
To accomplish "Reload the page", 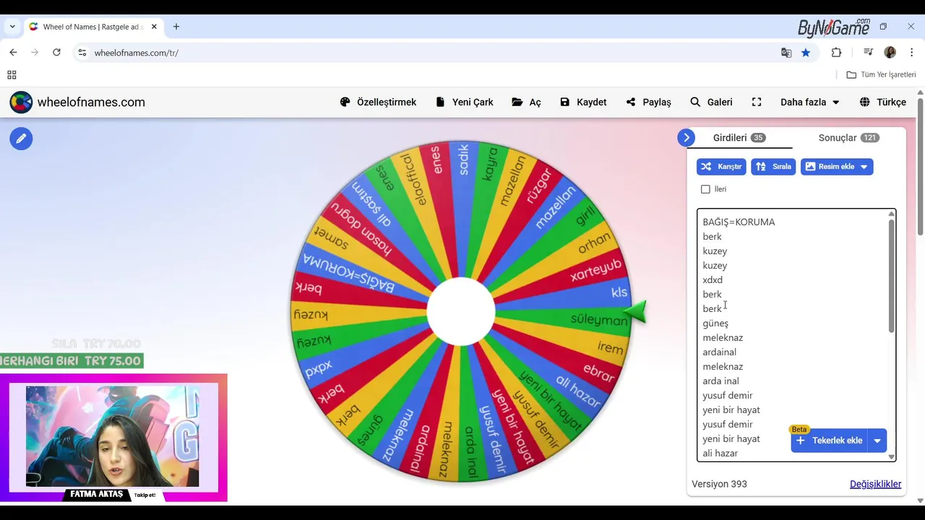I will 56,53.
